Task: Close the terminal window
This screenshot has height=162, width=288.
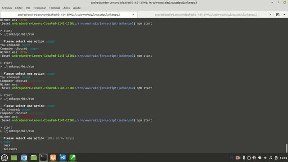Action: [x=285, y=2]
